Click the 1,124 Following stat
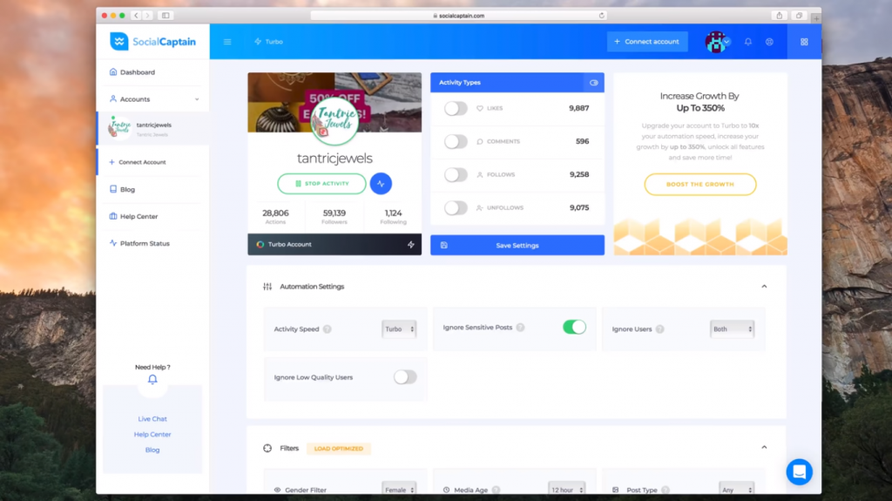Screen dimensions: 892x501 [393, 216]
